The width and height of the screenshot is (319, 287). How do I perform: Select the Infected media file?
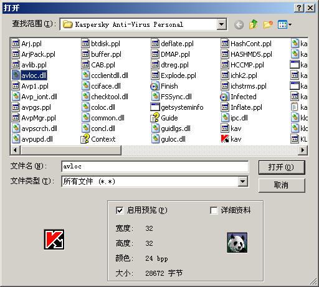click(238, 97)
